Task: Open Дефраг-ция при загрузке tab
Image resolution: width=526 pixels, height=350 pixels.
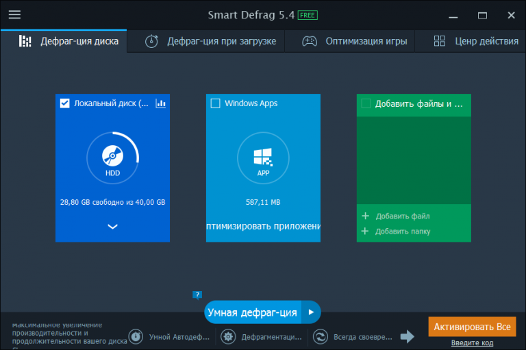Action: tap(205, 41)
